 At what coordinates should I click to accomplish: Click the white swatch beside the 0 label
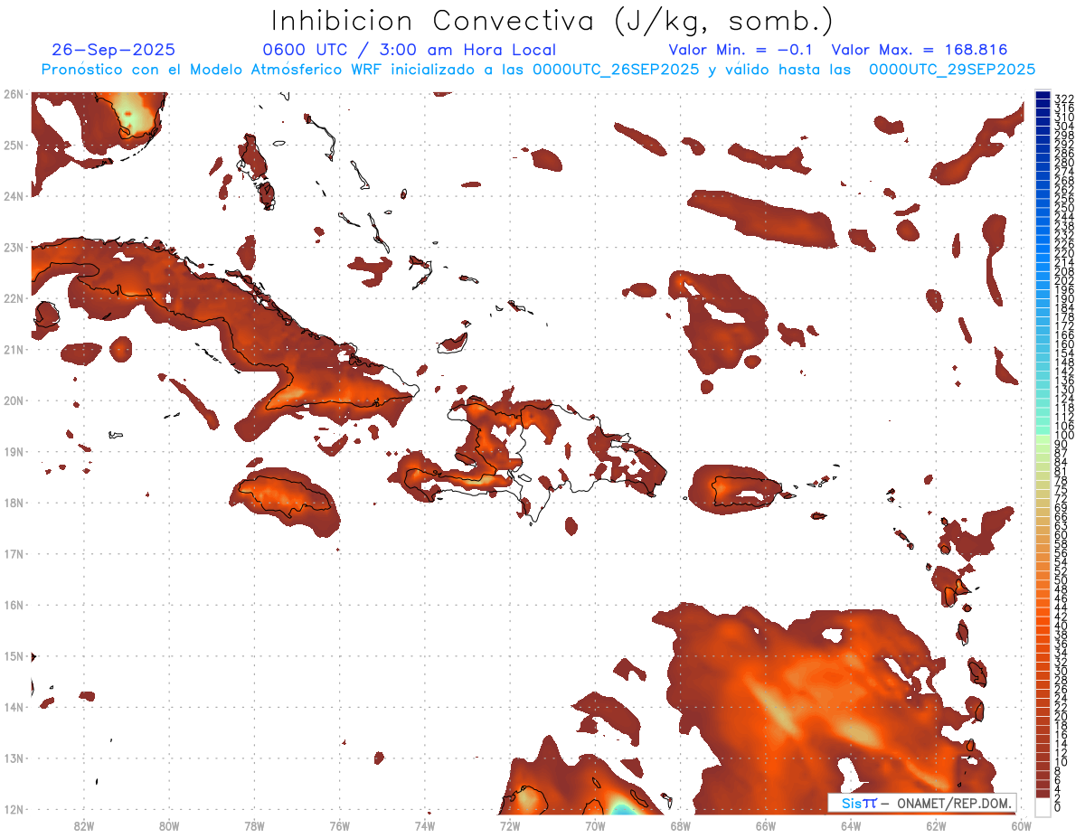1043,806
